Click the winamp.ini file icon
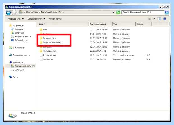Screen dimensions: 174x125 41,60
